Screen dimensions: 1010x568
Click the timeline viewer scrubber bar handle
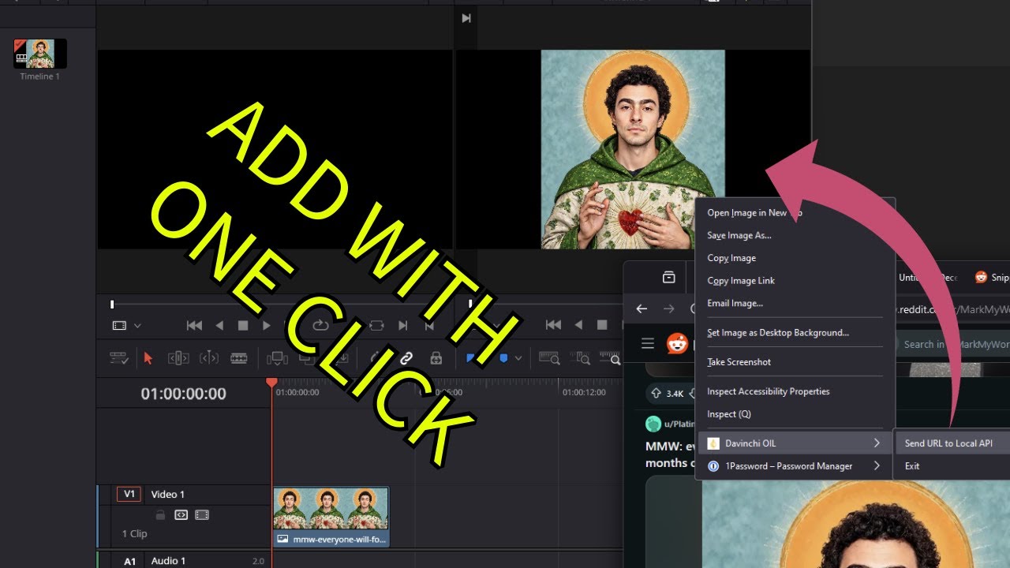[470, 304]
